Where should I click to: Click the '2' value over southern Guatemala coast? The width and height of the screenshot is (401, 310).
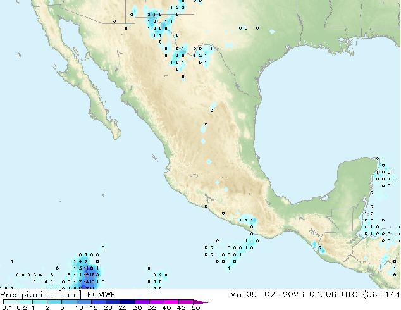320,248
